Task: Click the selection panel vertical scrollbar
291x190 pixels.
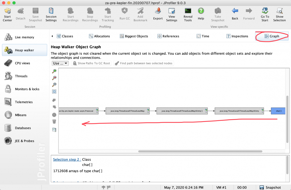Action: point(288,165)
